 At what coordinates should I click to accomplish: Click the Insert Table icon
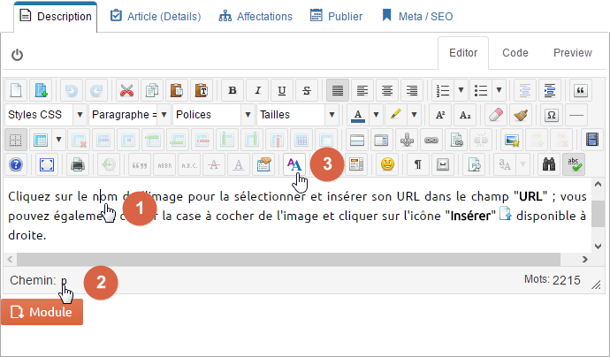[x=41, y=140]
